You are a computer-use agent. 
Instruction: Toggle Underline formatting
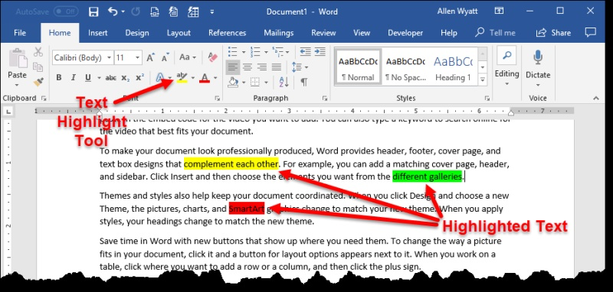tap(88, 77)
